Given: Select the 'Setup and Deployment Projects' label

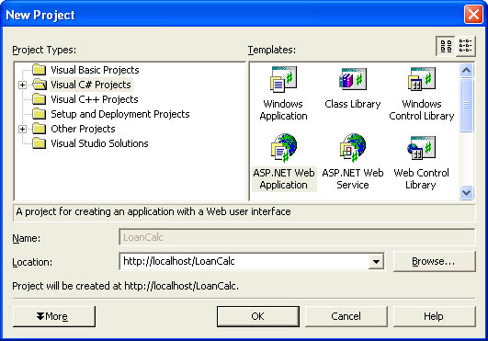Looking at the screenshot, I should [120, 114].
